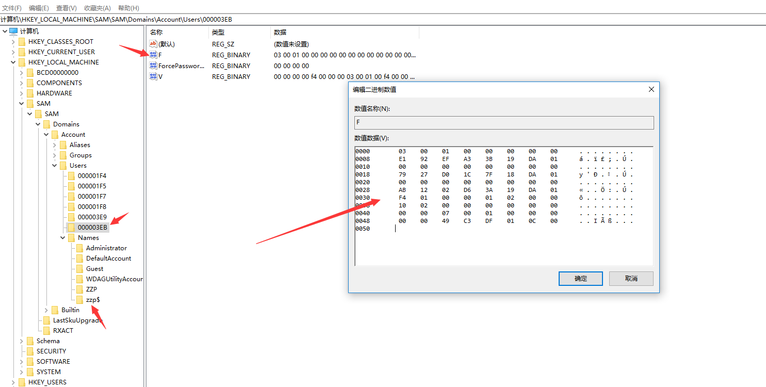This screenshot has height=387, width=766.
Task: Sort by the 类型 column header
Action: (239, 33)
